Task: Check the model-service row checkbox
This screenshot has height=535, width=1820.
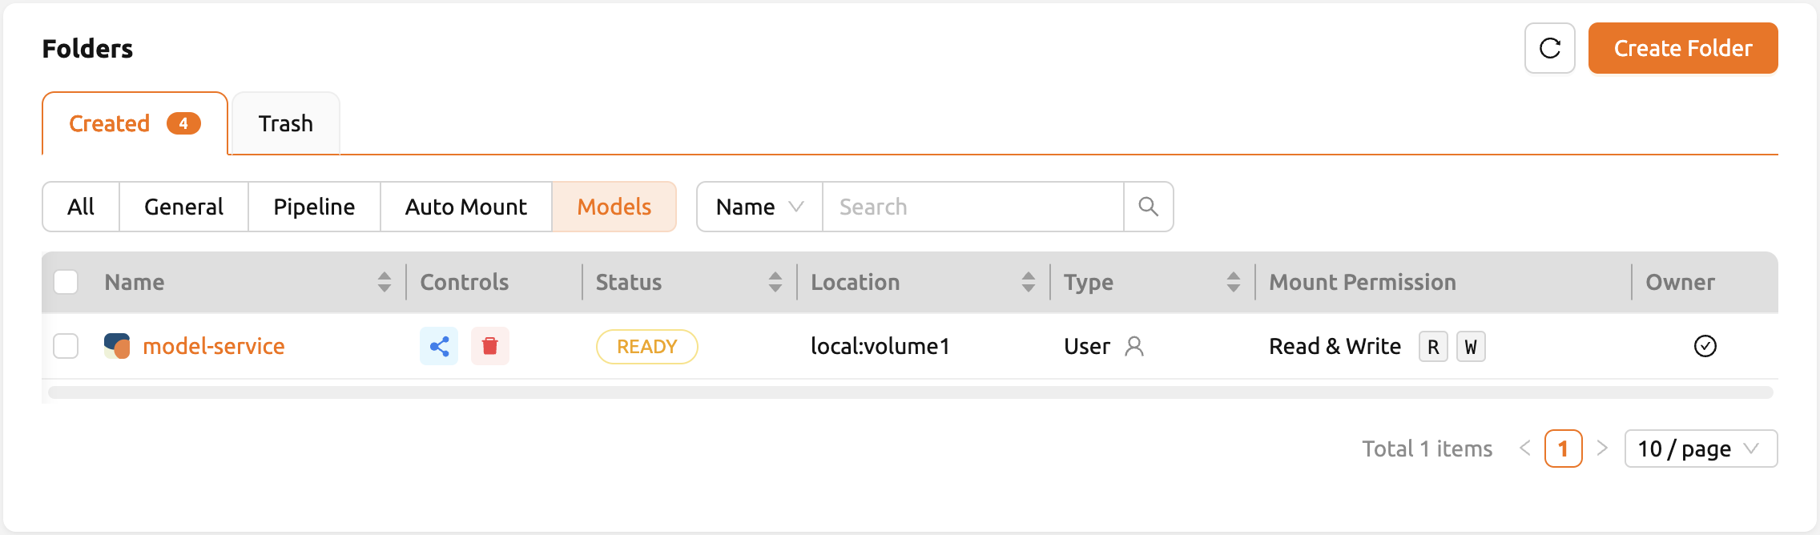Action: pos(66,346)
